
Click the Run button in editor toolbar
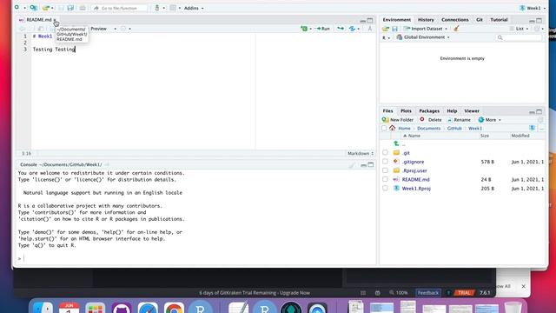(x=323, y=29)
